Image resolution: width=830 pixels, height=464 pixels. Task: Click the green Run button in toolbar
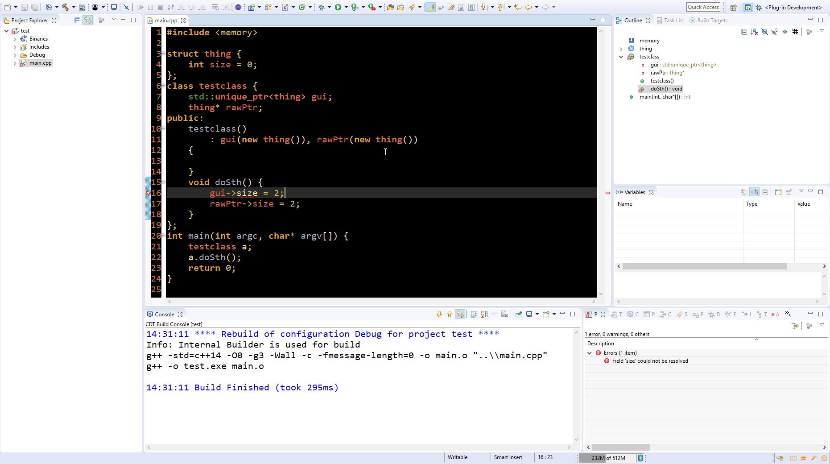point(338,7)
